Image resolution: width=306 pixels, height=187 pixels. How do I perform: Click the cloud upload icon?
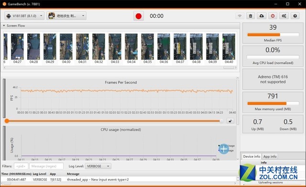click(x=262, y=16)
